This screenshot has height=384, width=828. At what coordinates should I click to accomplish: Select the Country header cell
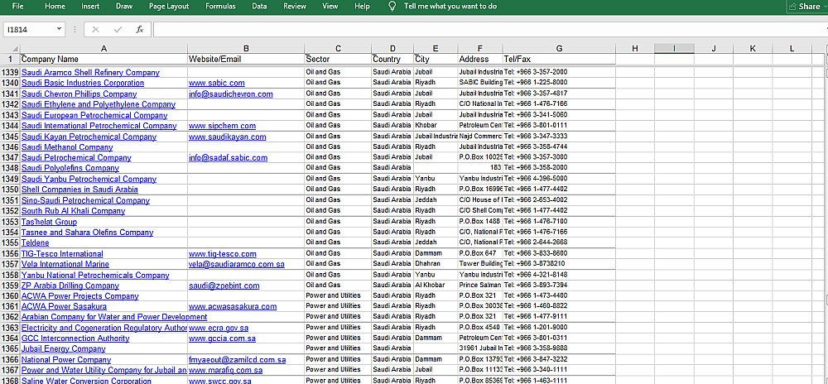point(392,59)
